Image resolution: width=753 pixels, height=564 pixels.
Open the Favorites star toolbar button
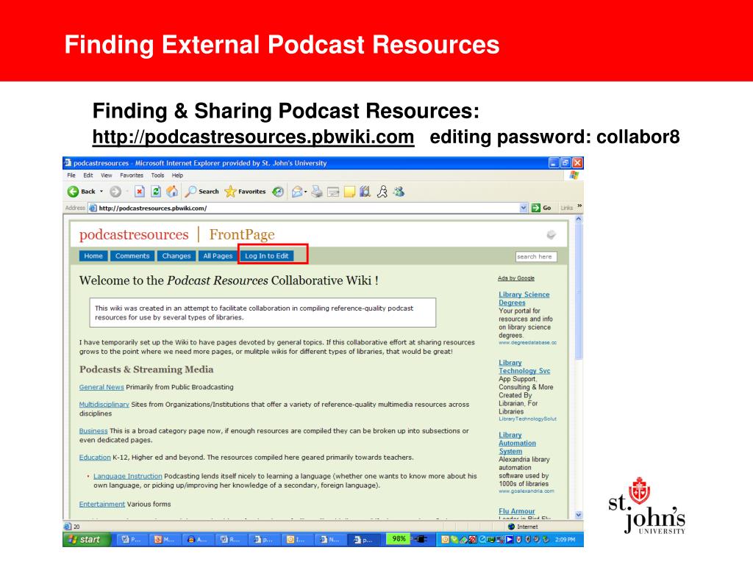[246, 192]
